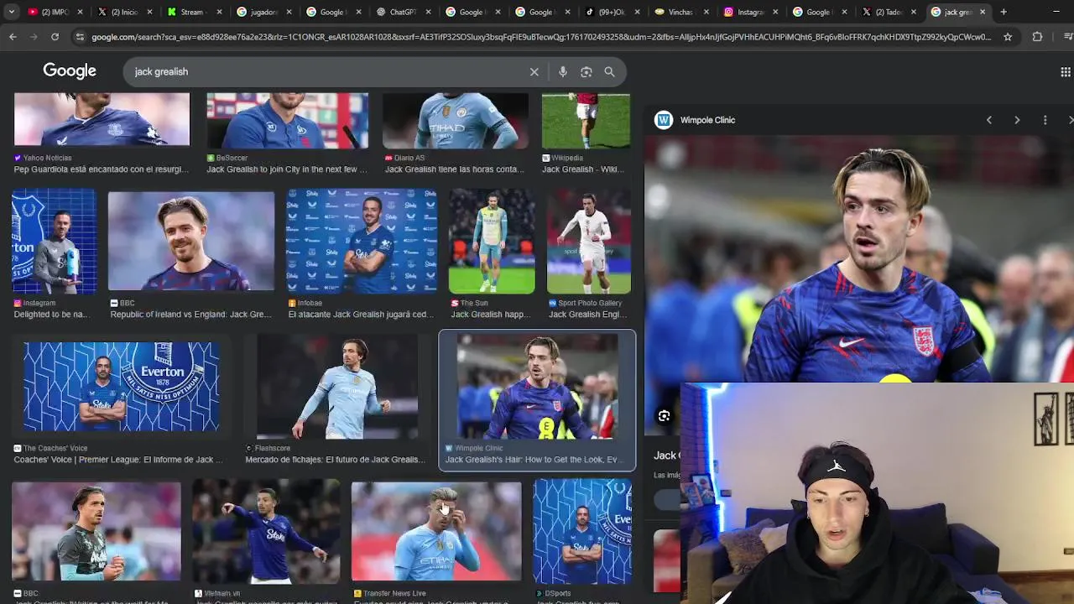Click 'Delighted to be na...' Instagram caption
The width and height of the screenshot is (1074, 604).
[x=50, y=315]
